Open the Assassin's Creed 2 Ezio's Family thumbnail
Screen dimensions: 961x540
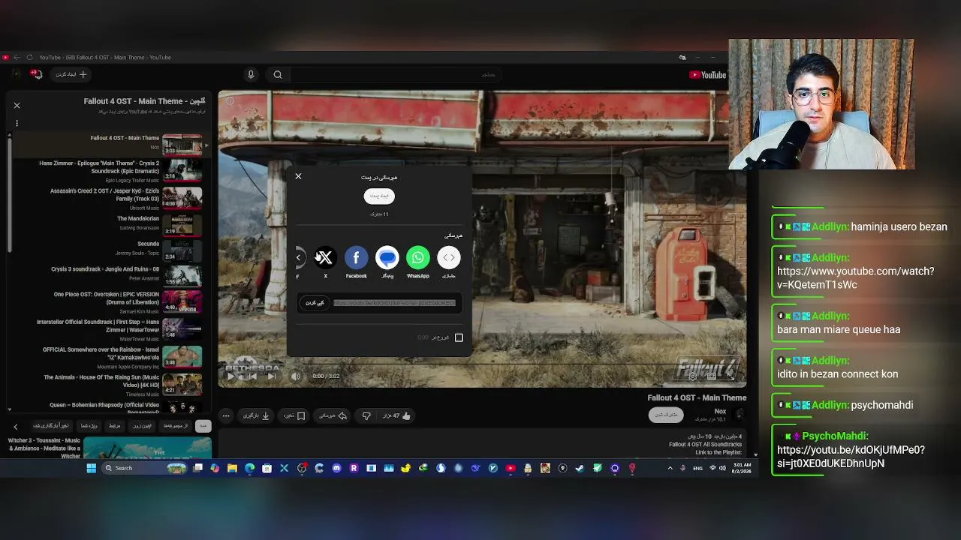pyautogui.click(x=182, y=198)
